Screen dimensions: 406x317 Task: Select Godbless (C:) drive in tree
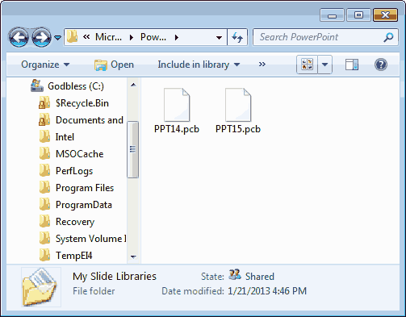click(76, 86)
